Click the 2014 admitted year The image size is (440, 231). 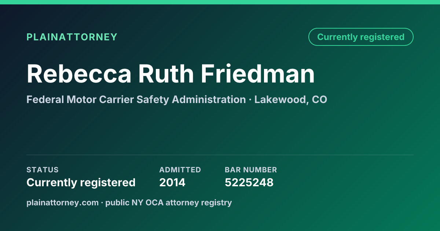[x=172, y=183]
